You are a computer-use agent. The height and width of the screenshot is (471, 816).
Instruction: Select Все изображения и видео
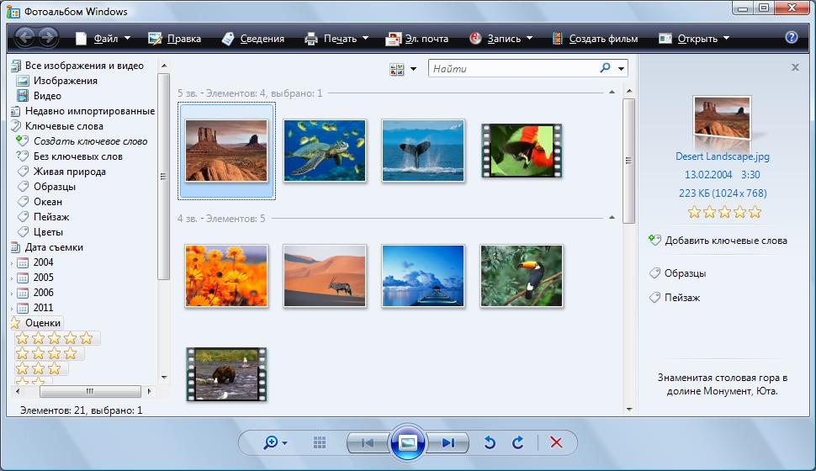tap(84, 66)
